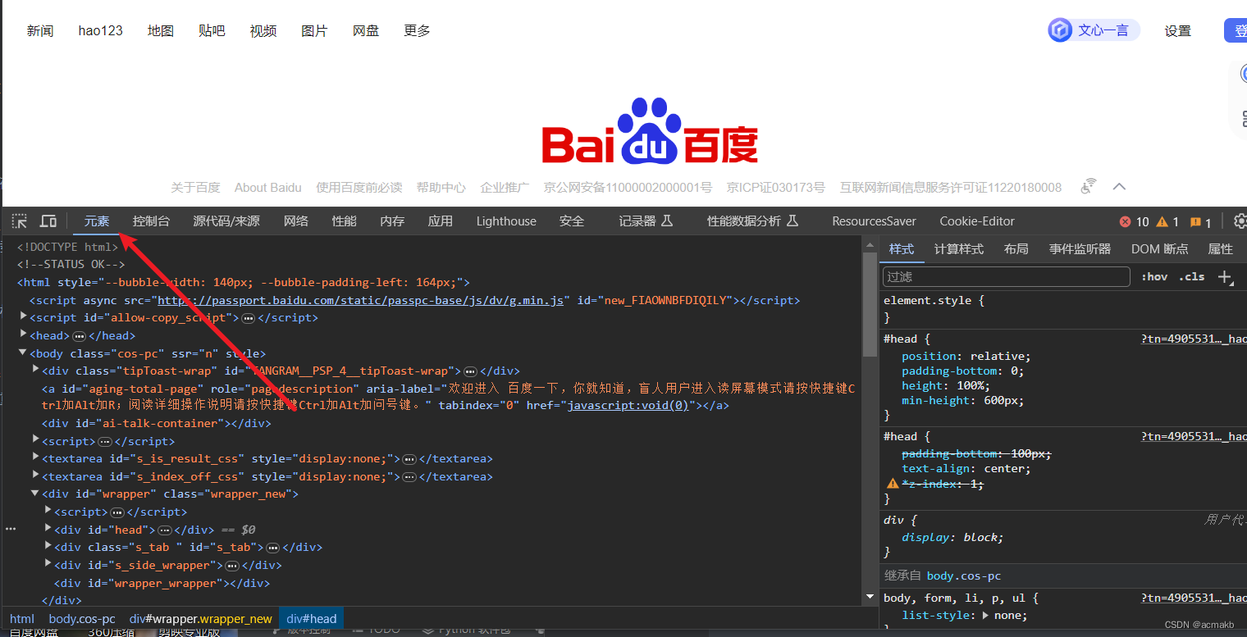Click the 设置 link on Baidu
Image resolution: width=1247 pixels, height=637 pixels.
click(x=1177, y=31)
